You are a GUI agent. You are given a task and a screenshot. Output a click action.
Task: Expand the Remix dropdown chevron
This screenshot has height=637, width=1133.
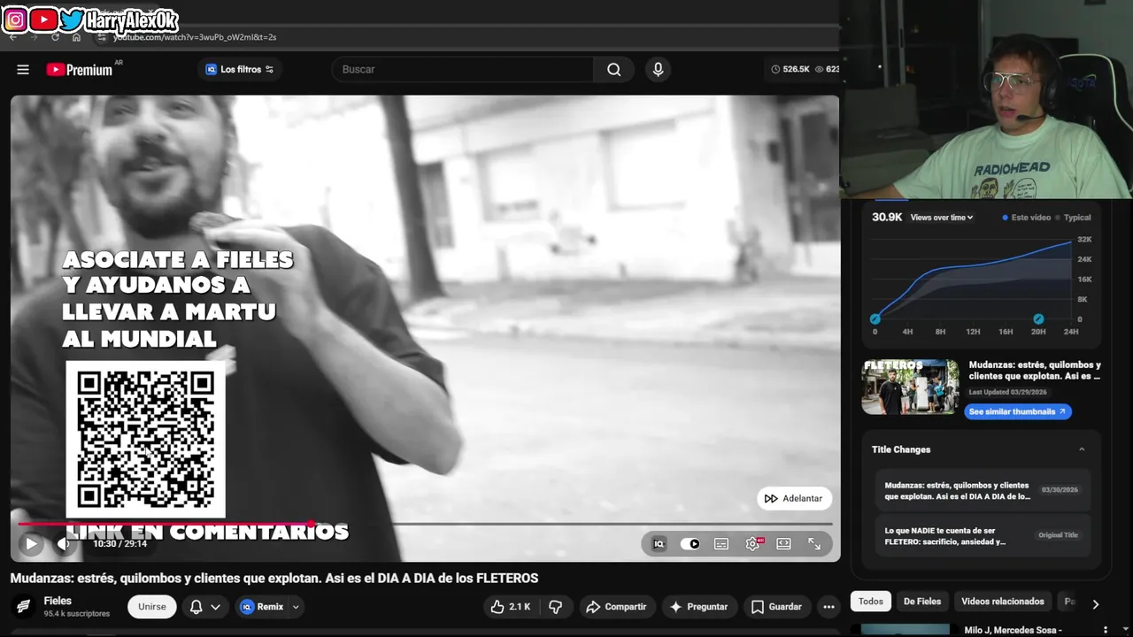coord(296,607)
